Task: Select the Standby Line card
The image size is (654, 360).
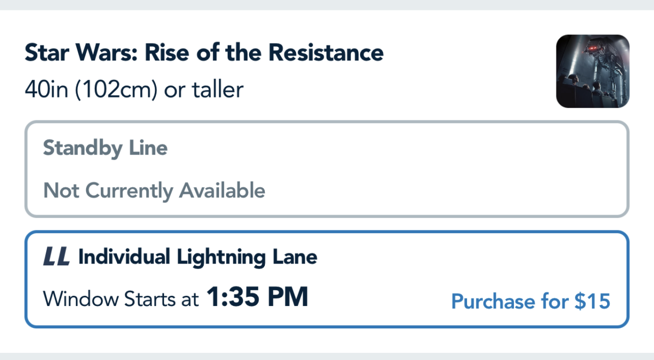Action: 327,169
